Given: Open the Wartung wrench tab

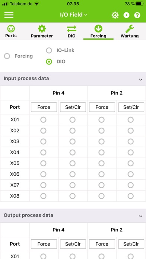Looking at the screenshot, I should point(130,31).
